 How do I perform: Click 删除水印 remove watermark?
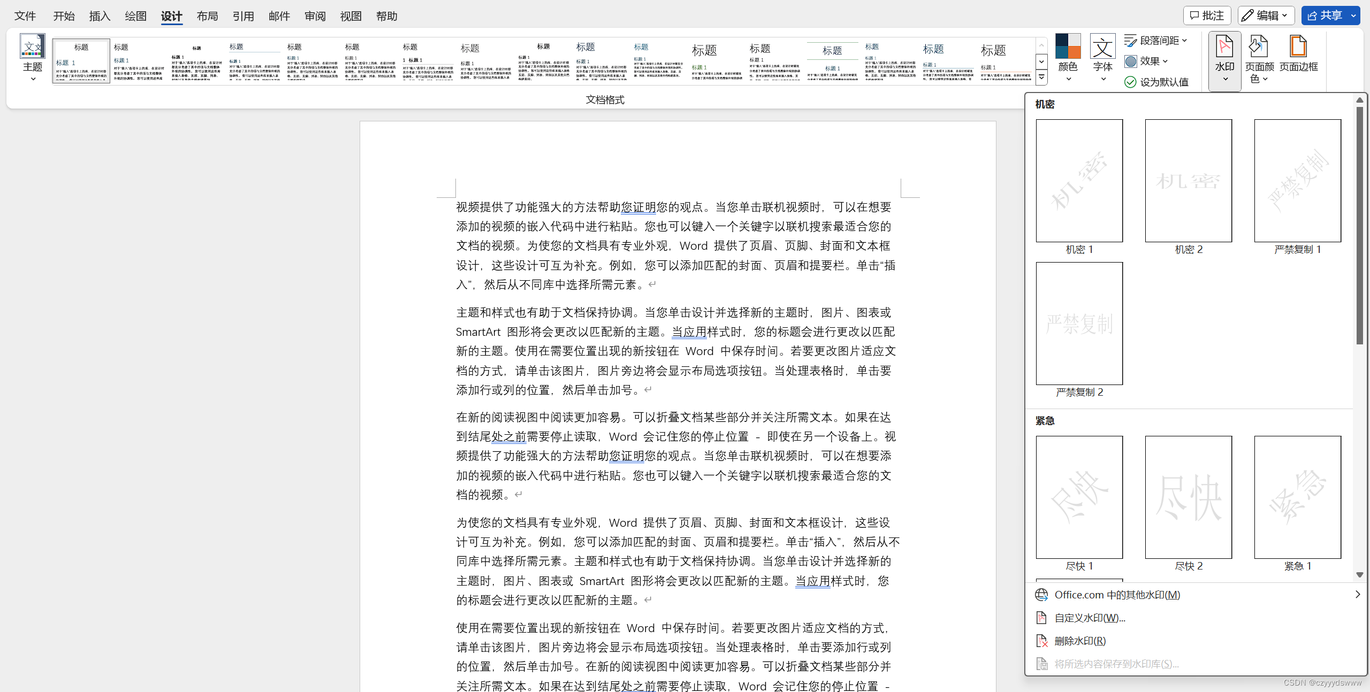point(1080,641)
